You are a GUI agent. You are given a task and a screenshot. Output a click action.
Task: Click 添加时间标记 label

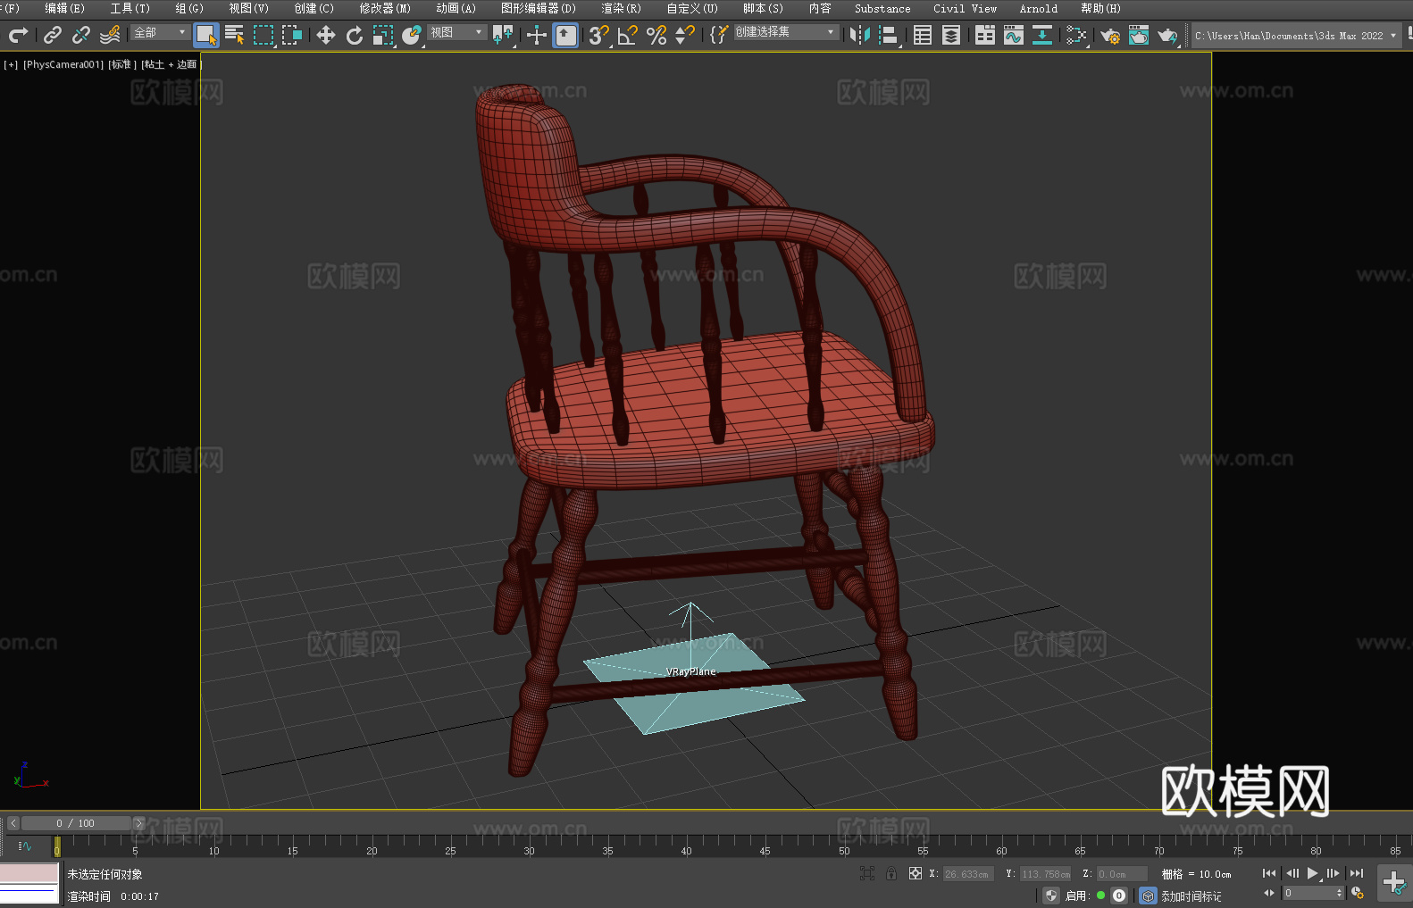pos(1191,896)
